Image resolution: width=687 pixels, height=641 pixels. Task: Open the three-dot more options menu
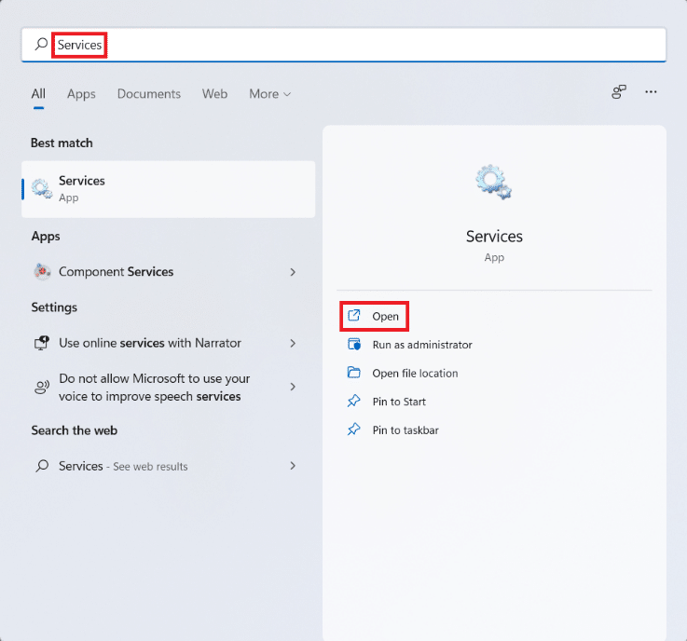(651, 92)
